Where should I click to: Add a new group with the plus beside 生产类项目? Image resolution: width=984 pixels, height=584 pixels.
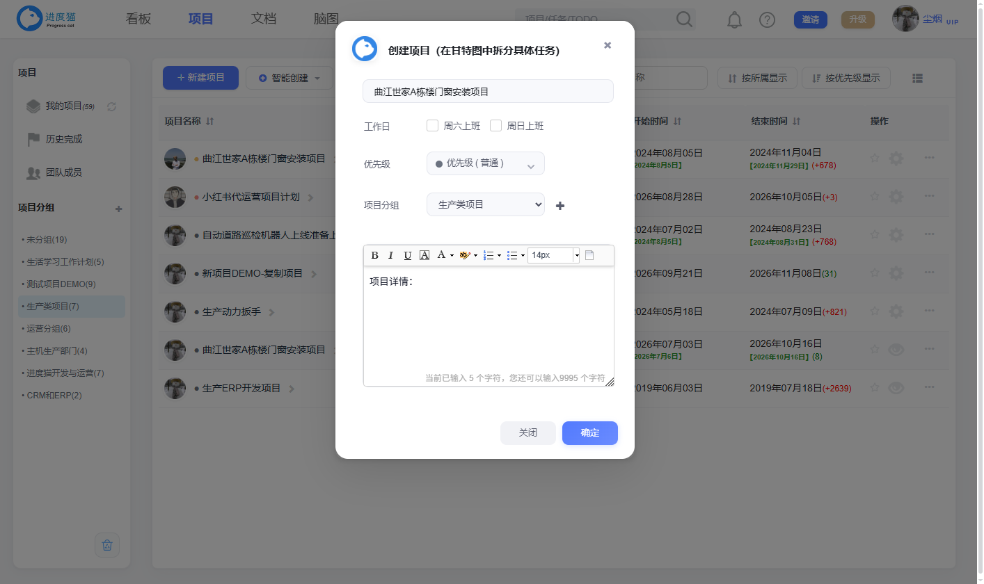560,206
